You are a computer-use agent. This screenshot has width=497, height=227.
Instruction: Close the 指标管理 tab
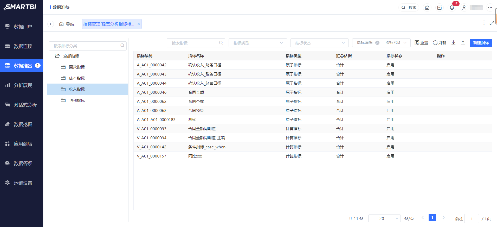(x=139, y=24)
